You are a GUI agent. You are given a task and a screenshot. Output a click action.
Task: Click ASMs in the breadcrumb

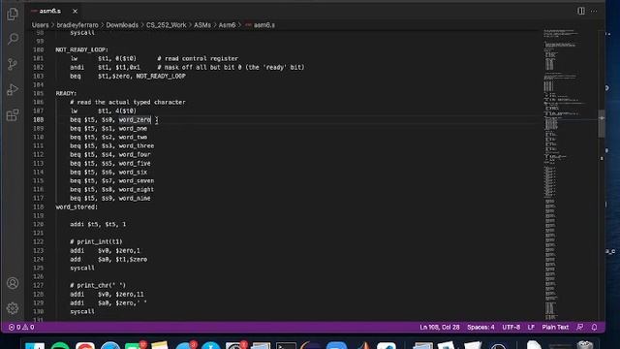click(x=202, y=25)
